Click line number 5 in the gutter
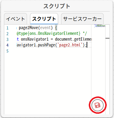This screenshot has width=114, height=118. 7,51
